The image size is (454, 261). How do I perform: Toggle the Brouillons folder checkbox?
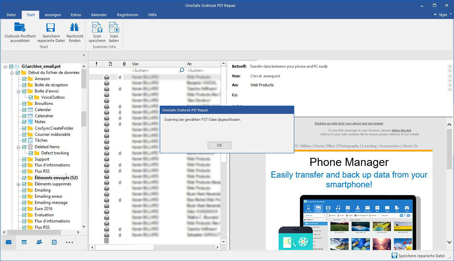coord(24,104)
